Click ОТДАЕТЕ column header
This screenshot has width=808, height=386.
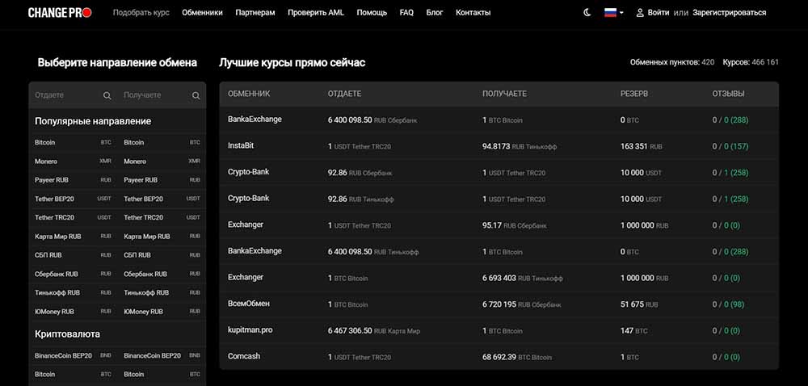tap(345, 94)
